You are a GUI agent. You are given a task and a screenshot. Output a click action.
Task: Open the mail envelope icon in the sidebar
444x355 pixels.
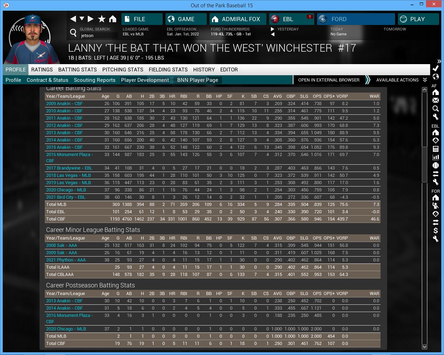pos(436,100)
